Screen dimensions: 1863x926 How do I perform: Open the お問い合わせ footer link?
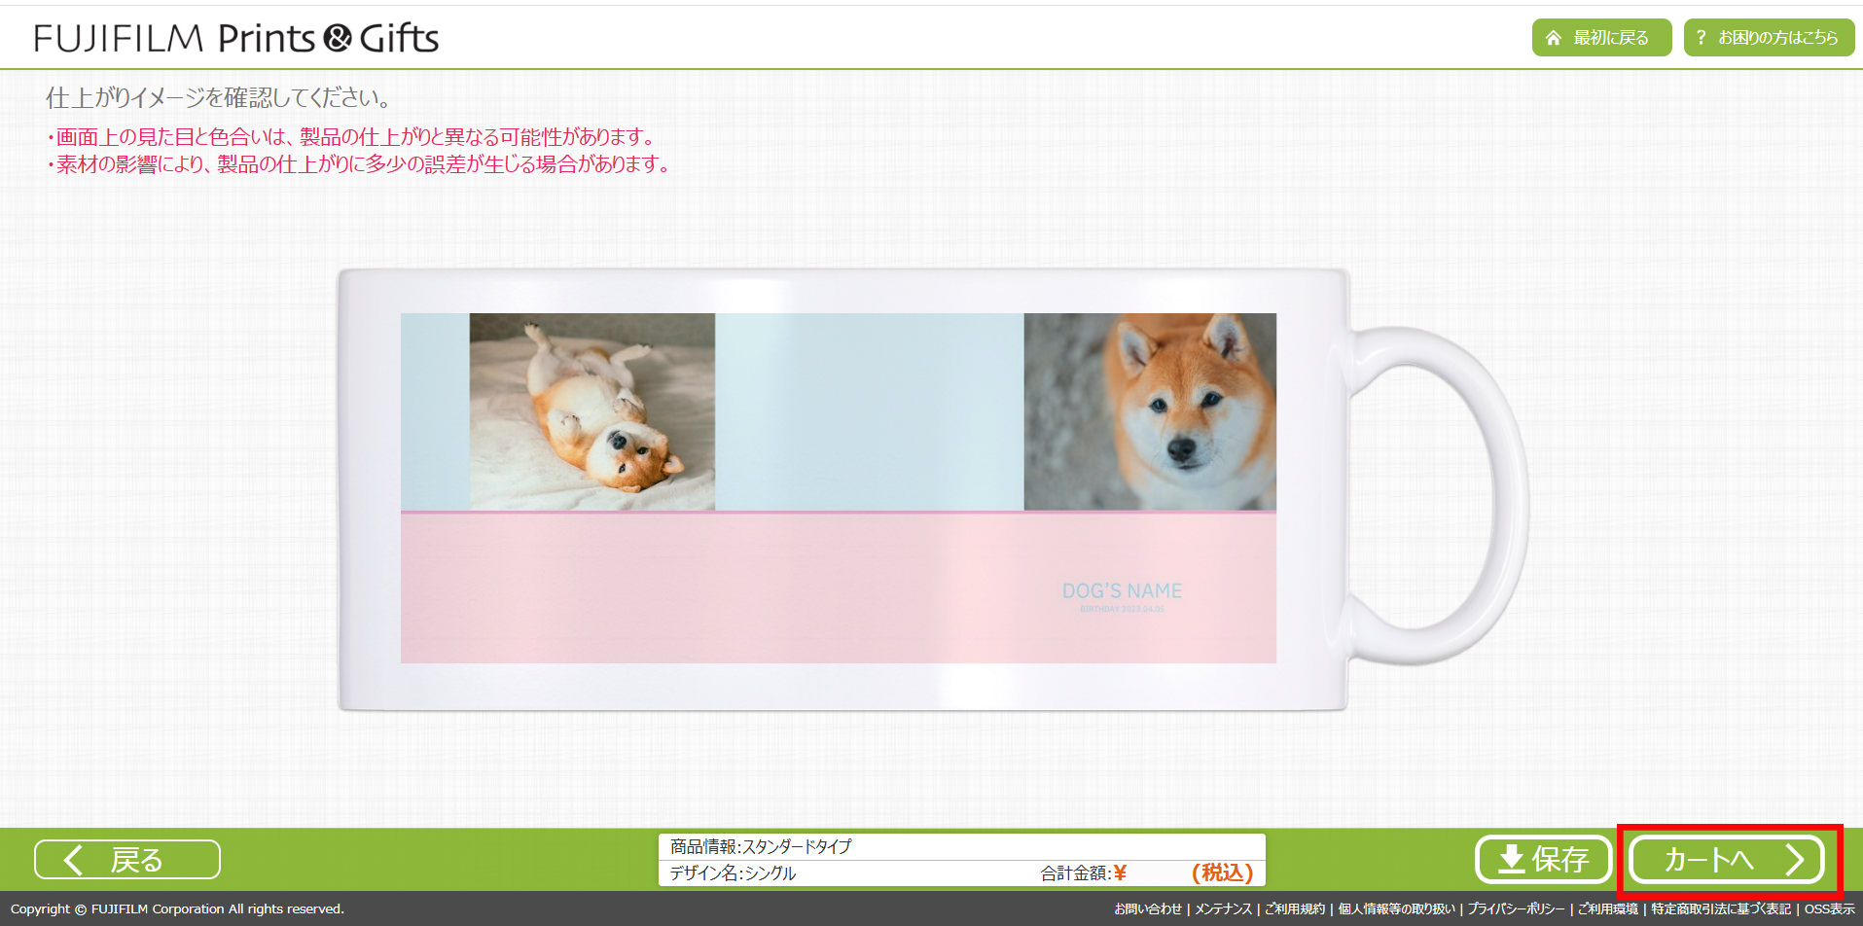tap(1148, 909)
